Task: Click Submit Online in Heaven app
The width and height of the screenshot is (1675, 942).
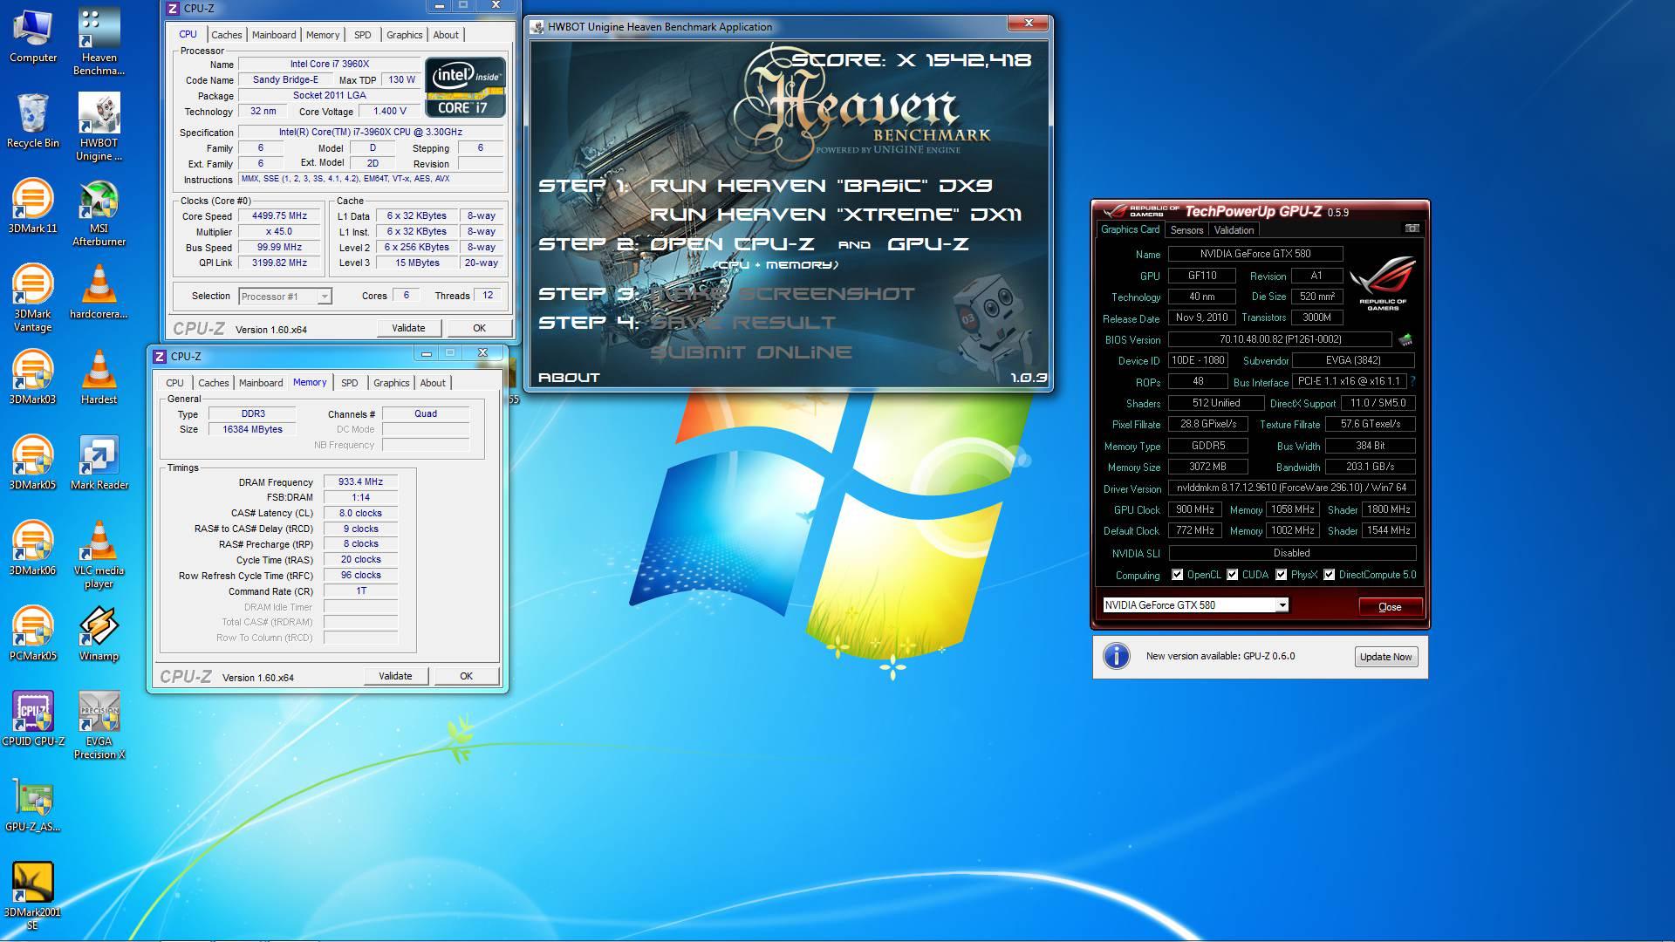Action: click(x=751, y=352)
